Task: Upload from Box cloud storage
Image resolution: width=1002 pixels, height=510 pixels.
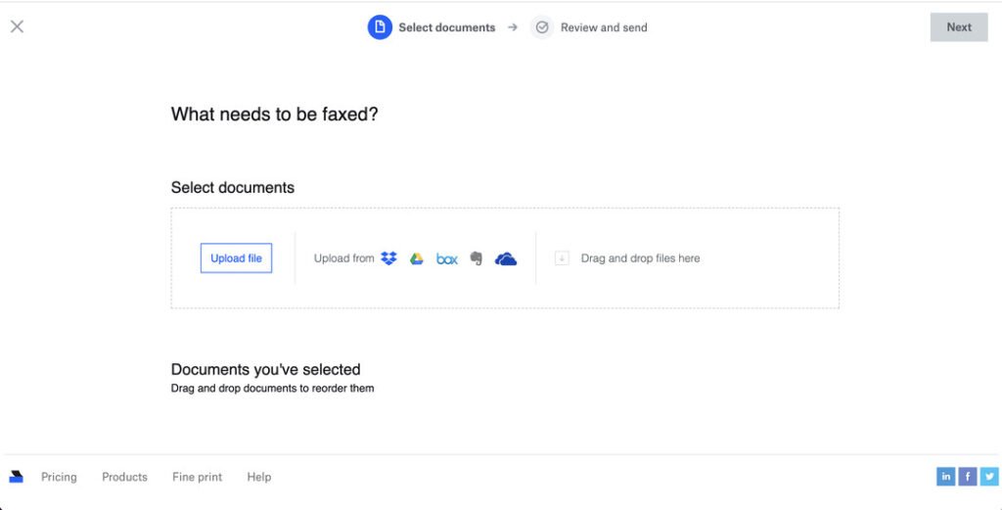Action: pyautogui.click(x=447, y=258)
